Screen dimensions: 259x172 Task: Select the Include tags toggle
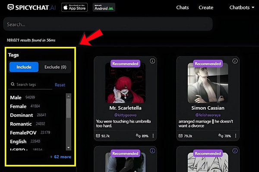click(24, 67)
